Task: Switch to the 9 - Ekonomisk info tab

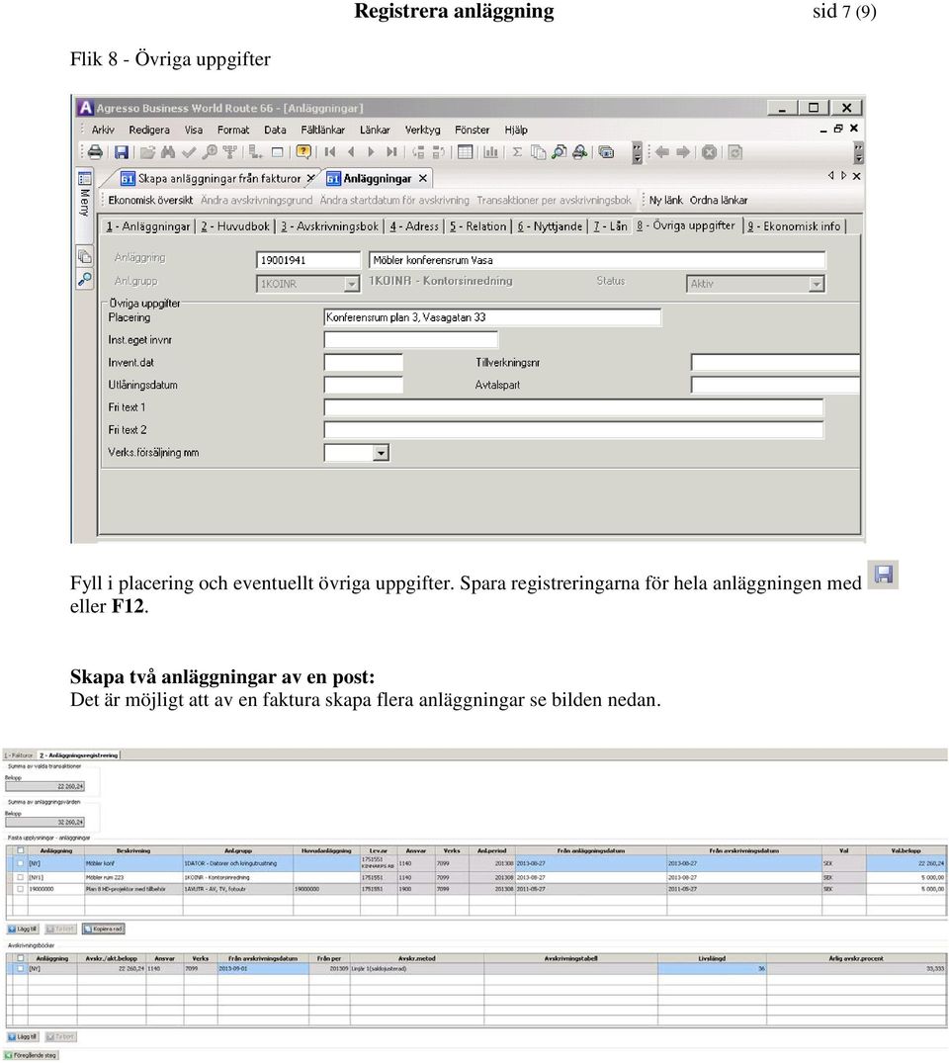Action: tap(794, 226)
